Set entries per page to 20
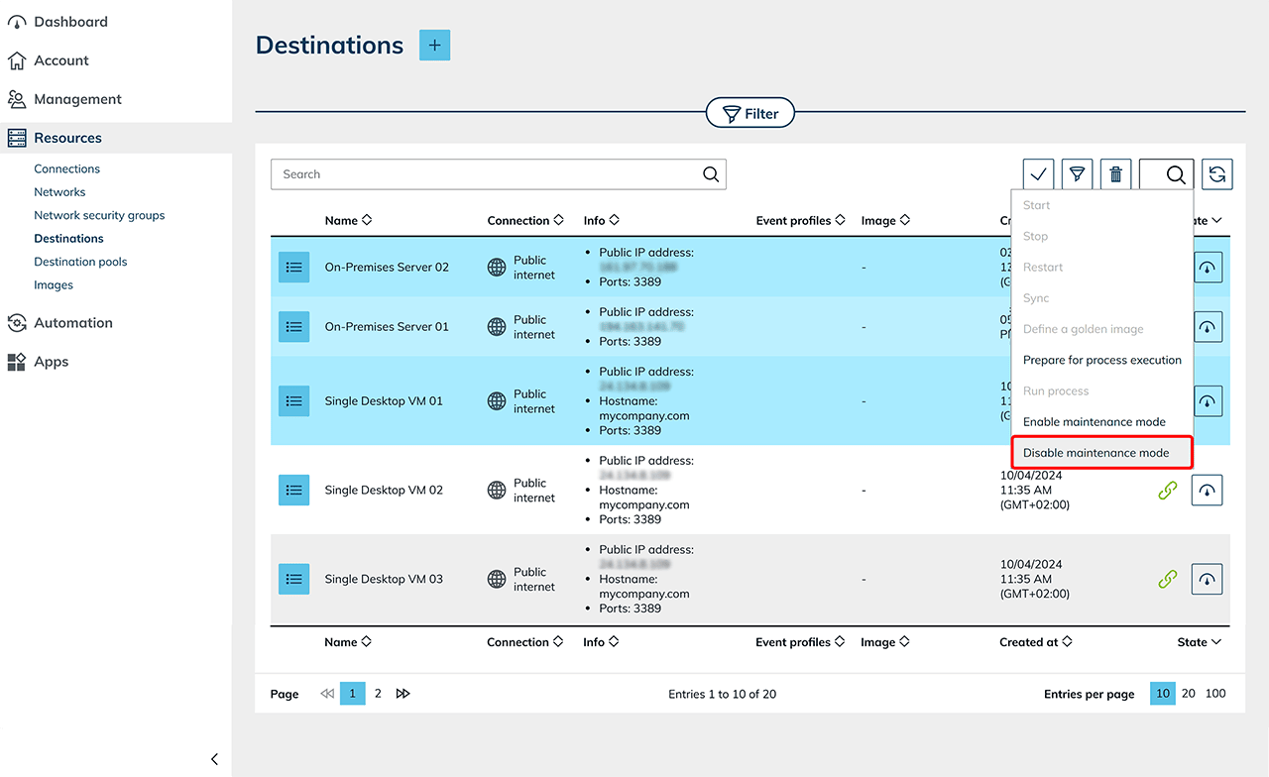Image resolution: width=1269 pixels, height=777 pixels. (1188, 694)
